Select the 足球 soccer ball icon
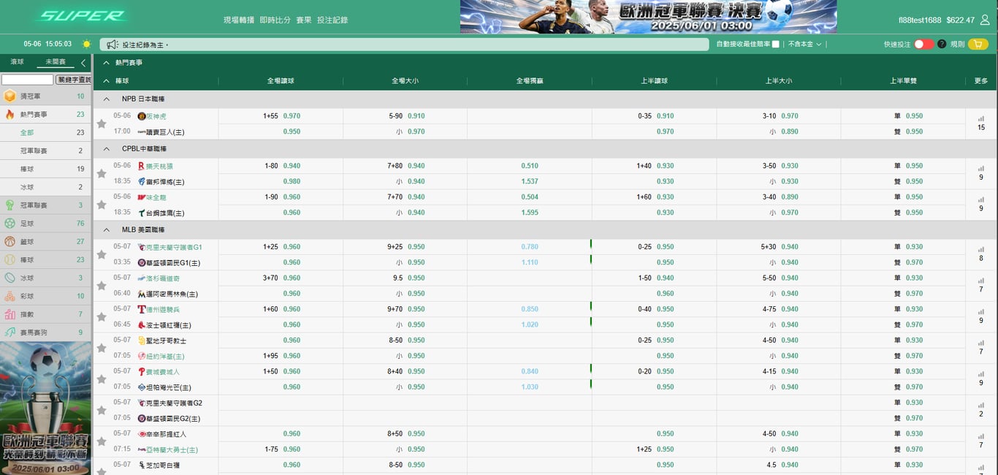 (x=9, y=223)
